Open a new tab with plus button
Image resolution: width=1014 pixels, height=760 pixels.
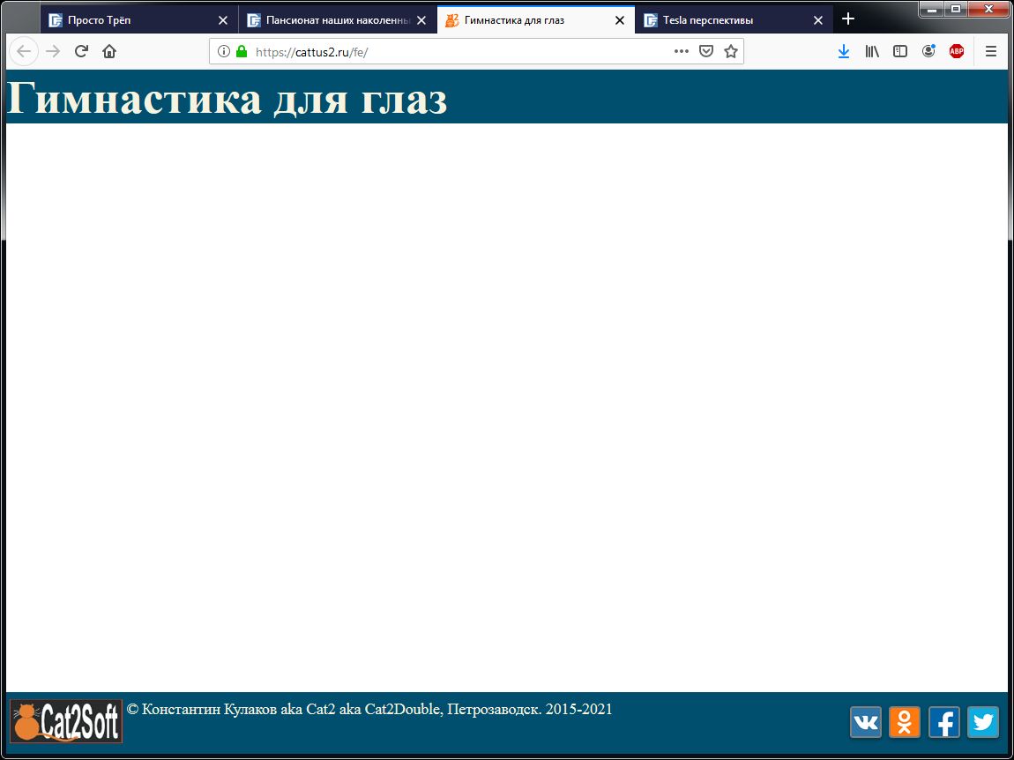coord(848,19)
